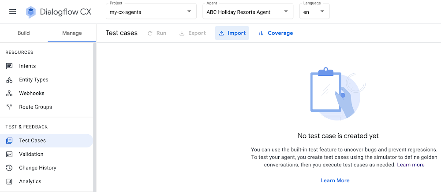The image size is (441, 192).
Task: Click 'No test case is created yet' text
Action: (338, 136)
